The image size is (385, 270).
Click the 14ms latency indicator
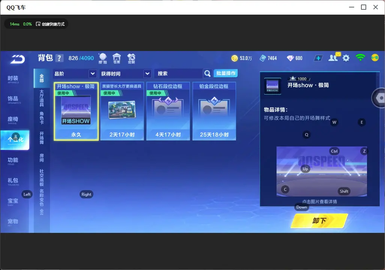coord(15,24)
